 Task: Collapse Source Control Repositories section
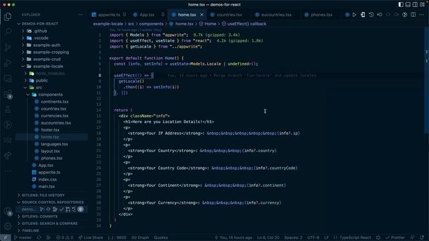pos(52,202)
